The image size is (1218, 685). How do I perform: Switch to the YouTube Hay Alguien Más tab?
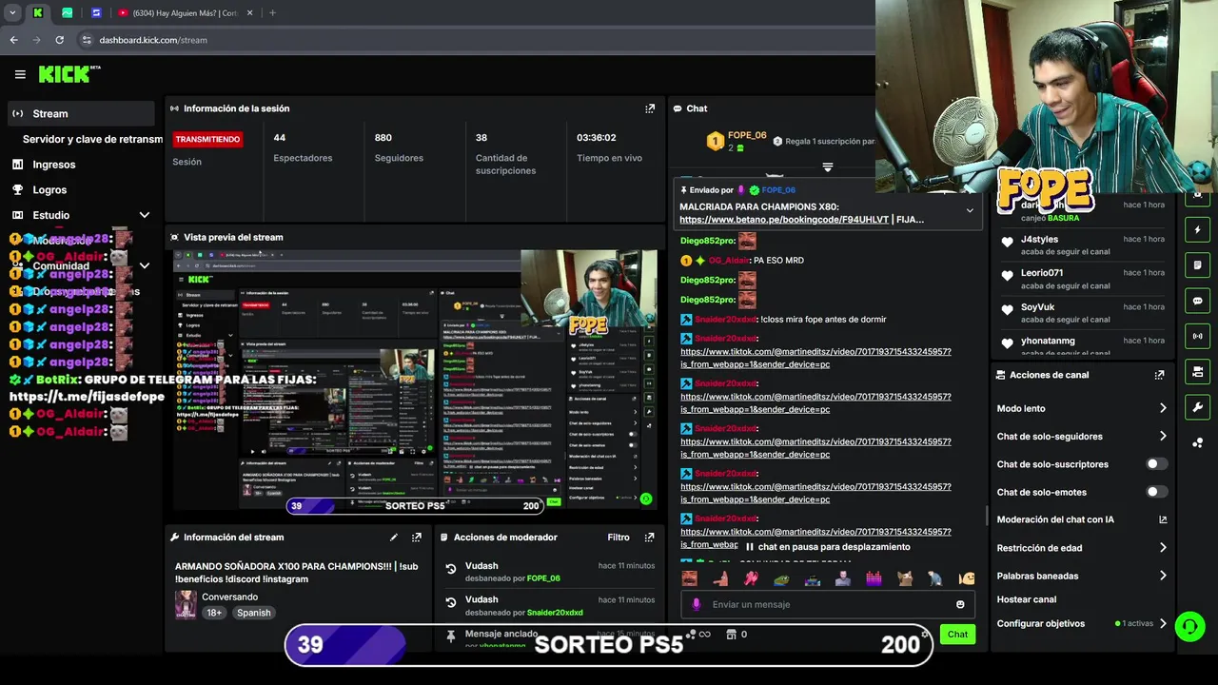(x=186, y=13)
